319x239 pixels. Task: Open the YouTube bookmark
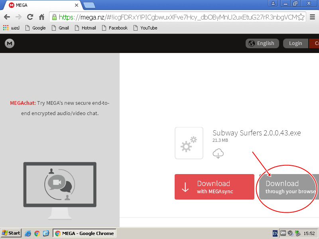coord(145,28)
